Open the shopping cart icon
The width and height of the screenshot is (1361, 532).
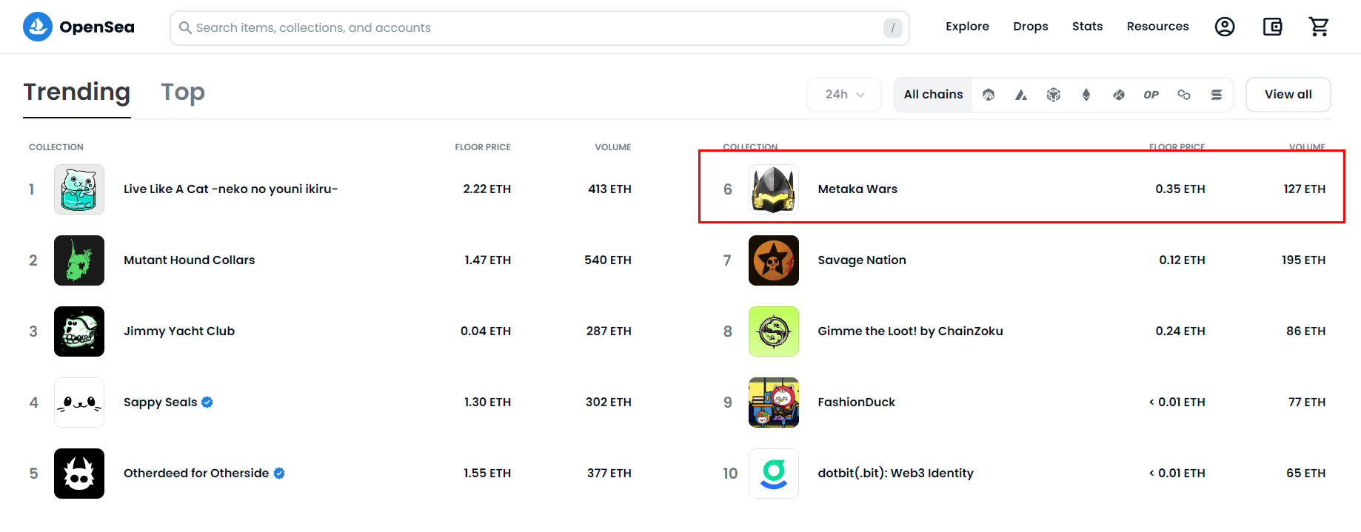(1319, 27)
